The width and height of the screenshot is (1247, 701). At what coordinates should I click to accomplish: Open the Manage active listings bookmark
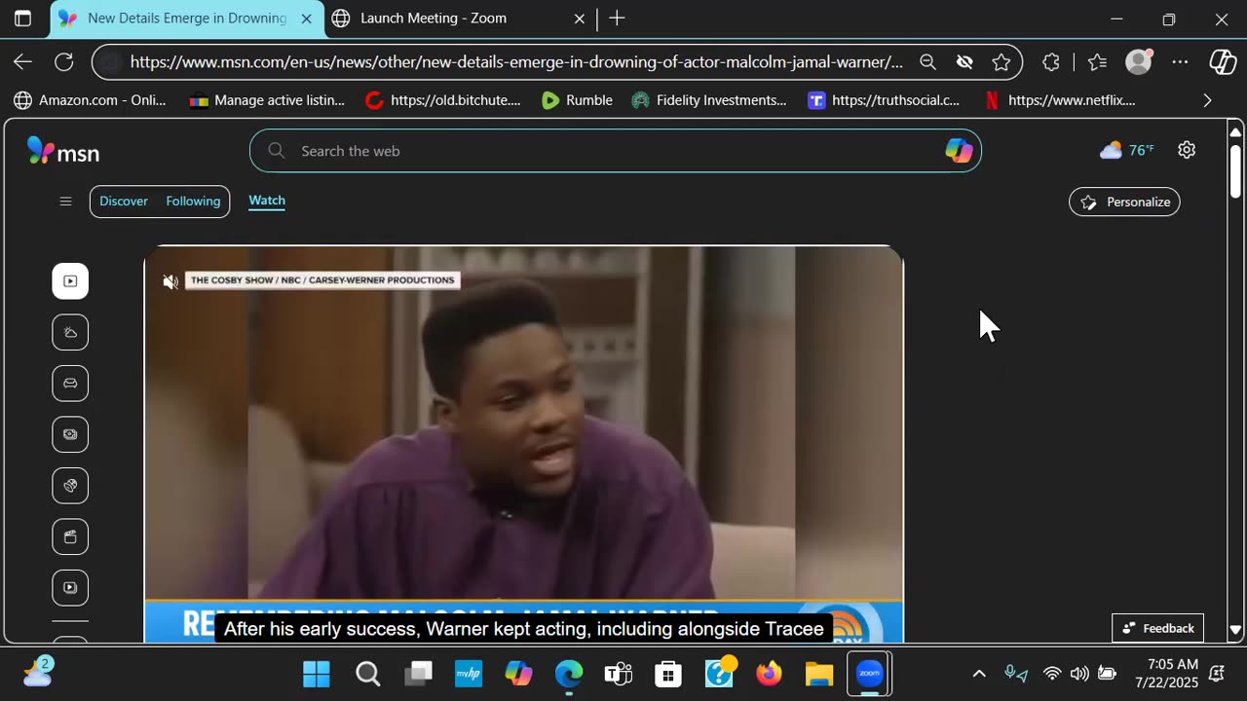(x=267, y=100)
